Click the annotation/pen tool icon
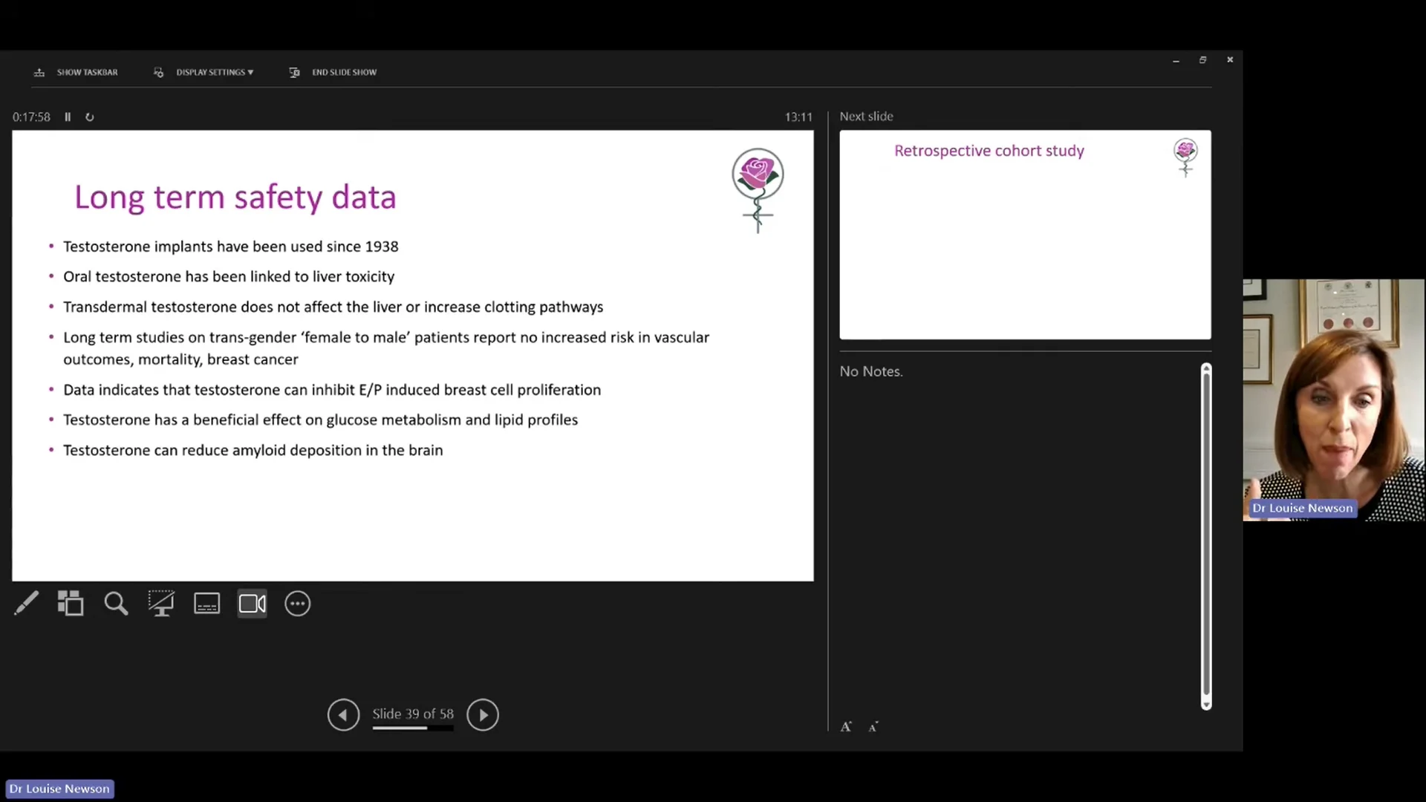Screen dimensions: 1426x802 [25, 603]
